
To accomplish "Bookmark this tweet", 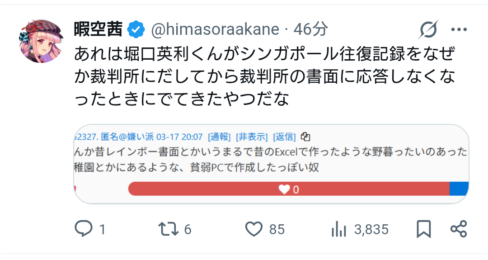I will pos(423,229).
